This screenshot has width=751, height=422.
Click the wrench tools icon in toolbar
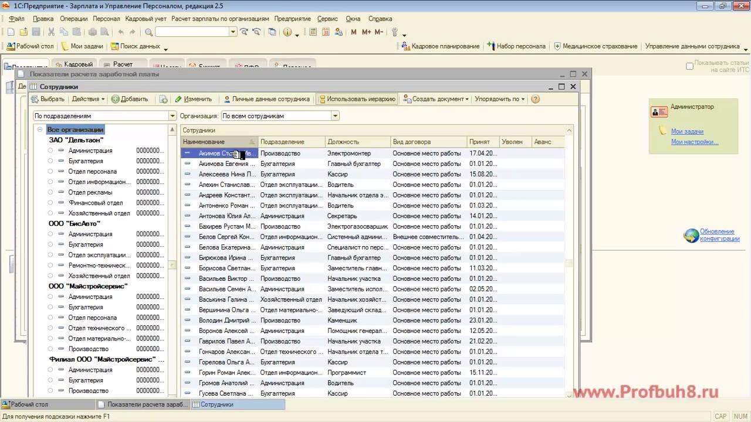coord(395,32)
